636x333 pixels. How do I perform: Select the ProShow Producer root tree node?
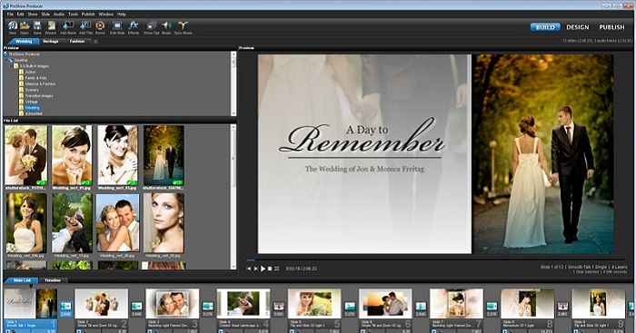point(25,54)
